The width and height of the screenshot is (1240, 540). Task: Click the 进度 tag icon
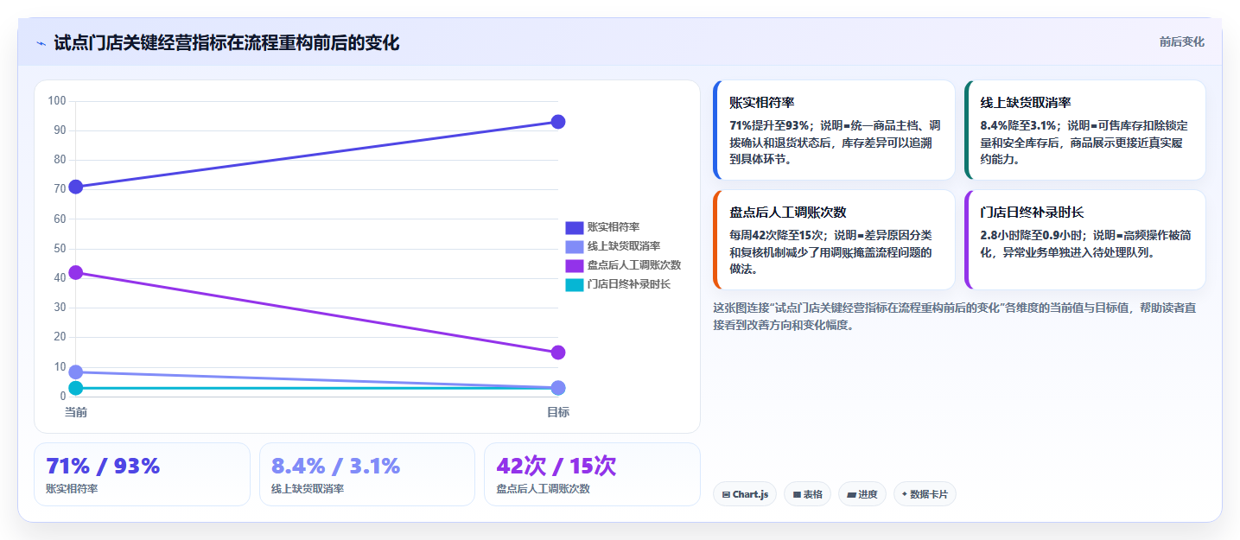tap(851, 495)
